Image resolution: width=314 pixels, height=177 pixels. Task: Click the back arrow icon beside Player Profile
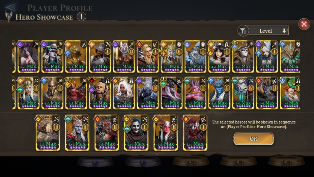pos(10,8)
